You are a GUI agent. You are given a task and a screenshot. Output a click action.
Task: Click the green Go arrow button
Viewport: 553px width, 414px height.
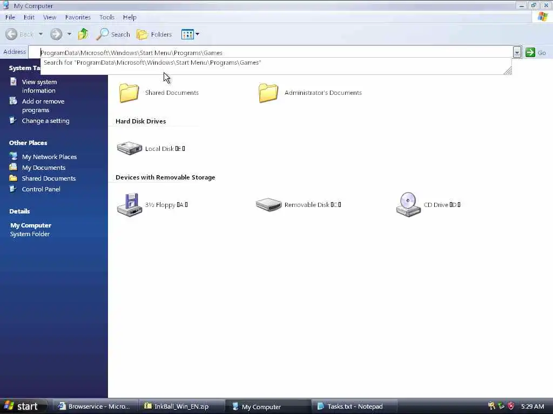tap(530, 52)
